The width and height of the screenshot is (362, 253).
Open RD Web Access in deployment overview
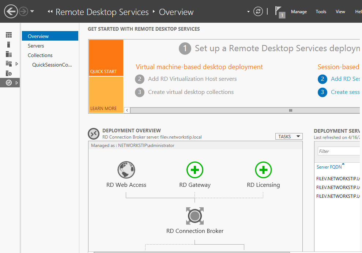pos(126,170)
